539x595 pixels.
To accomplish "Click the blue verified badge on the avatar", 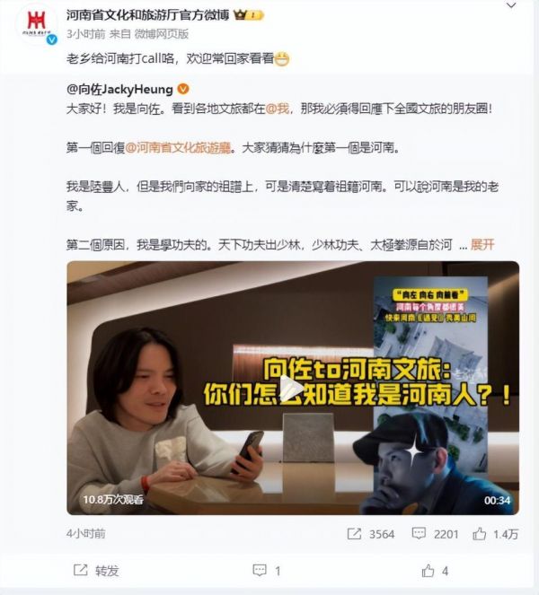I will 52,39.
